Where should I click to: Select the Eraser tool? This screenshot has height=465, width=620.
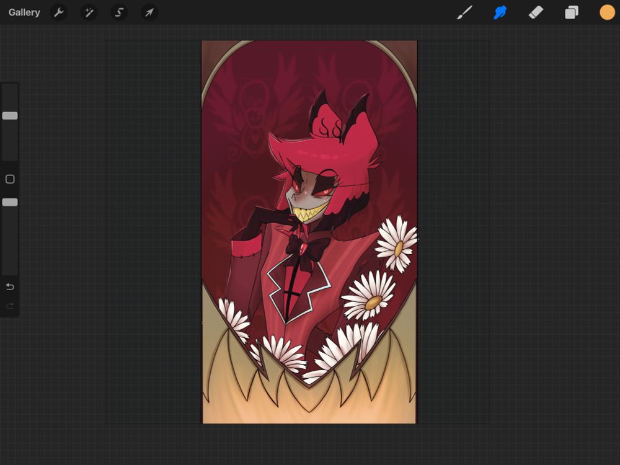[536, 12]
